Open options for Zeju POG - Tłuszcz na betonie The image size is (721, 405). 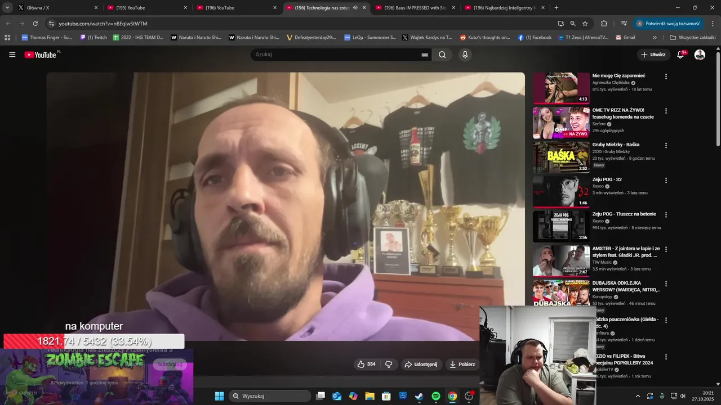[x=666, y=215]
